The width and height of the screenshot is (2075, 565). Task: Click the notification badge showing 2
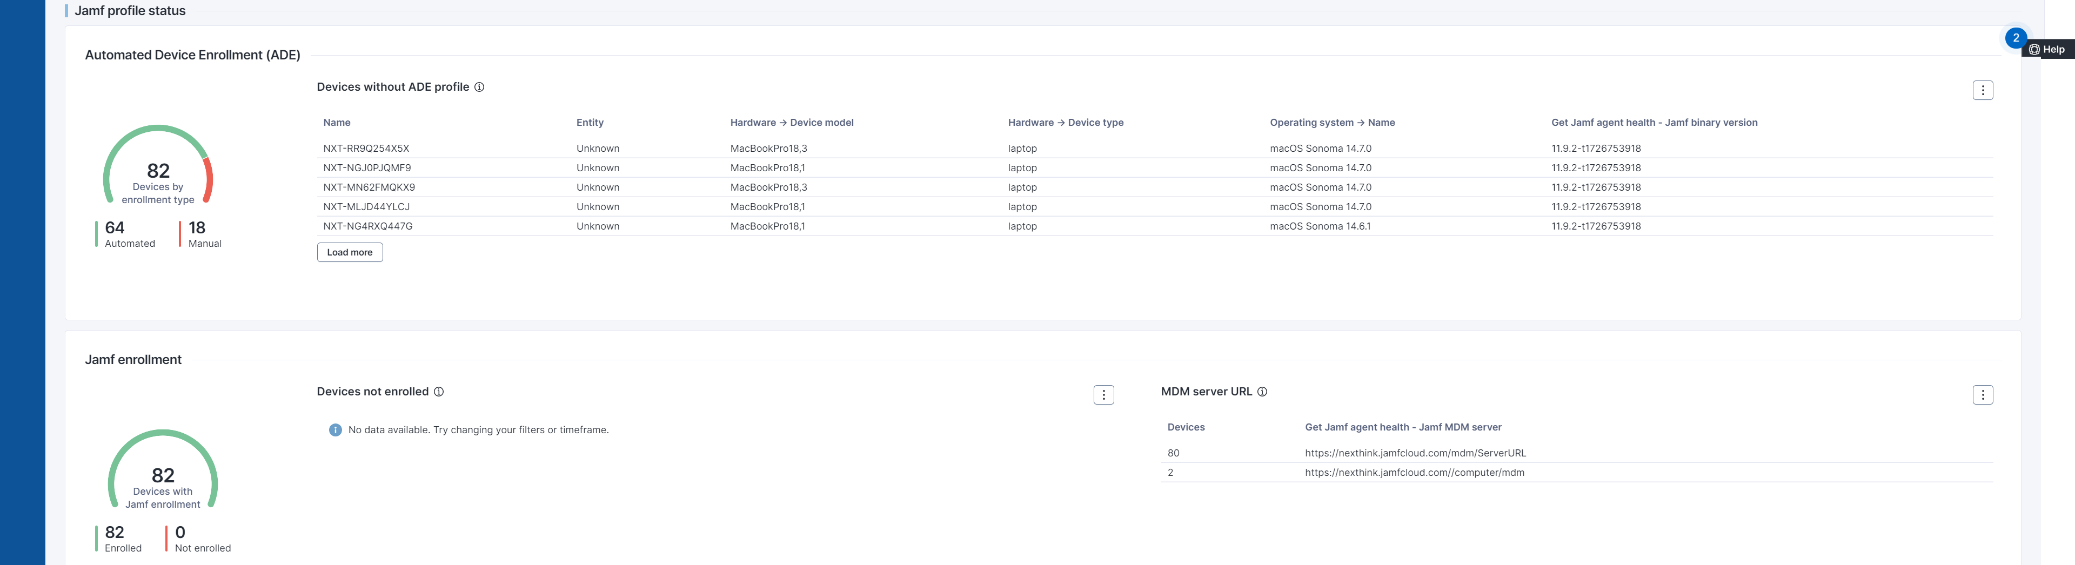click(2016, 38)
